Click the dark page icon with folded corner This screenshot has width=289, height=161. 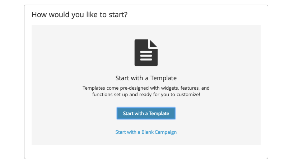click(x=146, y=53)
